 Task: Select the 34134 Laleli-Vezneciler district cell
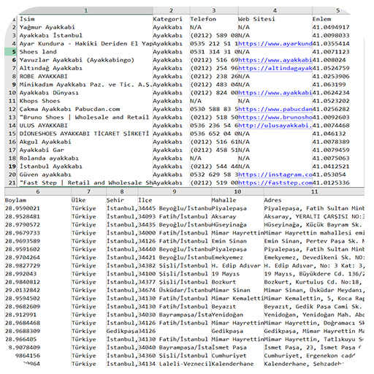point(175,364)
